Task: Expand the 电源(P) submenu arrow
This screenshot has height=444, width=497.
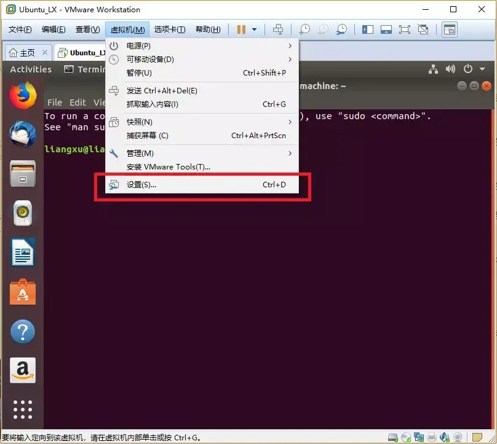Action: 290,46
